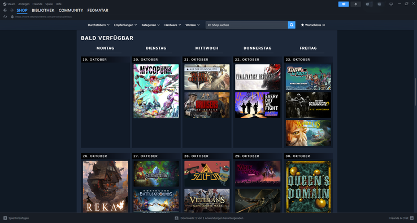Viewport: 417px width, 223px height.
Task: Click the Downloads icon in the status bar
Action: pos(176,218)
